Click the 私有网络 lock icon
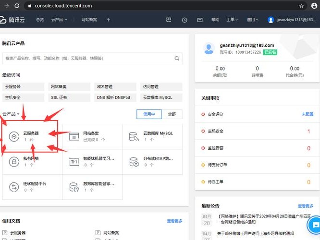The image size is (320, 240). [14, 161]
